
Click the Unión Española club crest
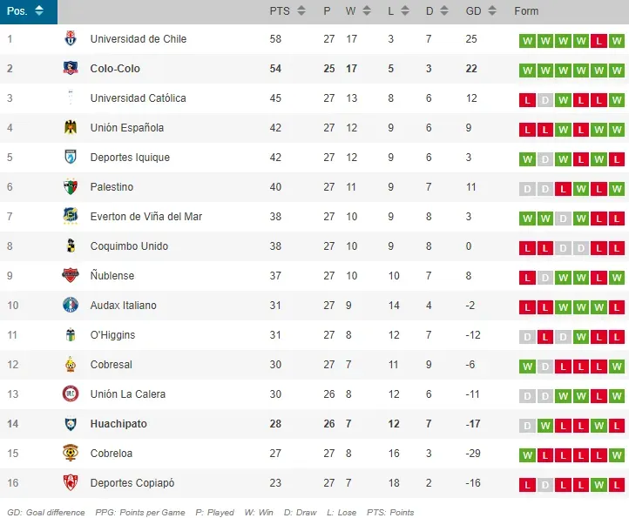coord(71,128)
